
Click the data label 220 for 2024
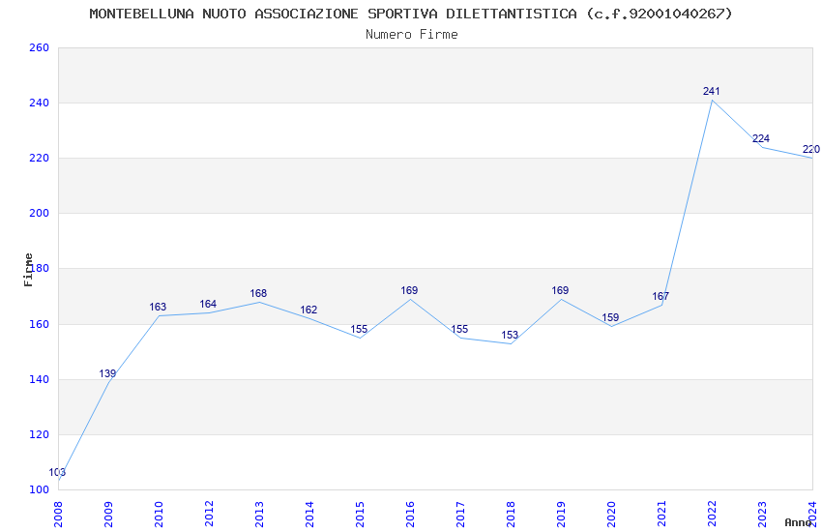pyautogui.click(x=811, y=149)
